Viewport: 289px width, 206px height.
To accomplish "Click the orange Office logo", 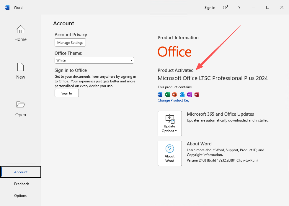I will coord(174,51).
